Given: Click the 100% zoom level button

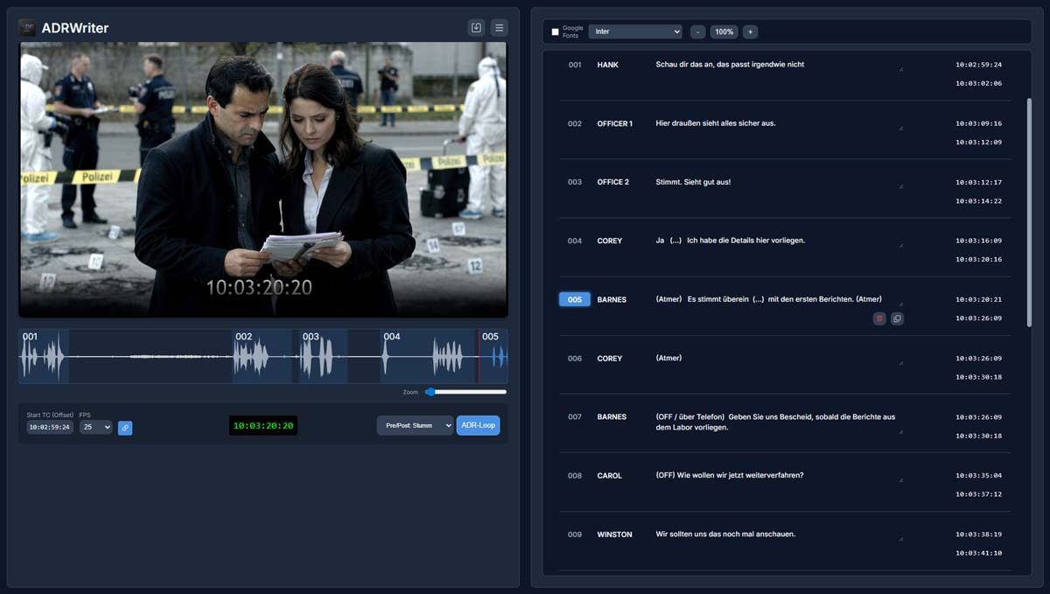Looking at the screenshot, I should (724, 31).
